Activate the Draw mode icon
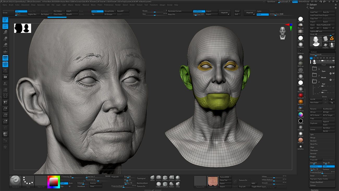This screenshot has height=191, width=339. pyautogui.click(x=5, y=26)
